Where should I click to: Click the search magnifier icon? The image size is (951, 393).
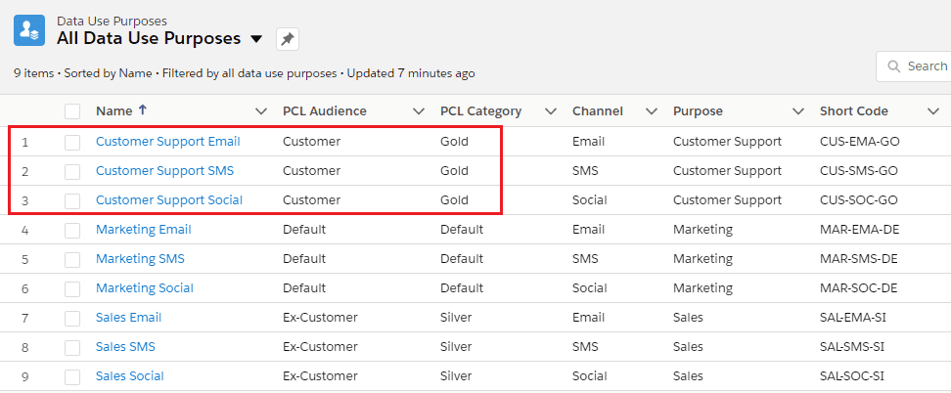893,66
